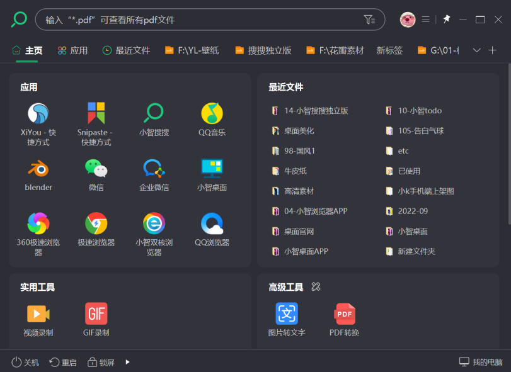Click customize icon beside 高级工具
The image size is (511, 372).
tap(316, 287)
